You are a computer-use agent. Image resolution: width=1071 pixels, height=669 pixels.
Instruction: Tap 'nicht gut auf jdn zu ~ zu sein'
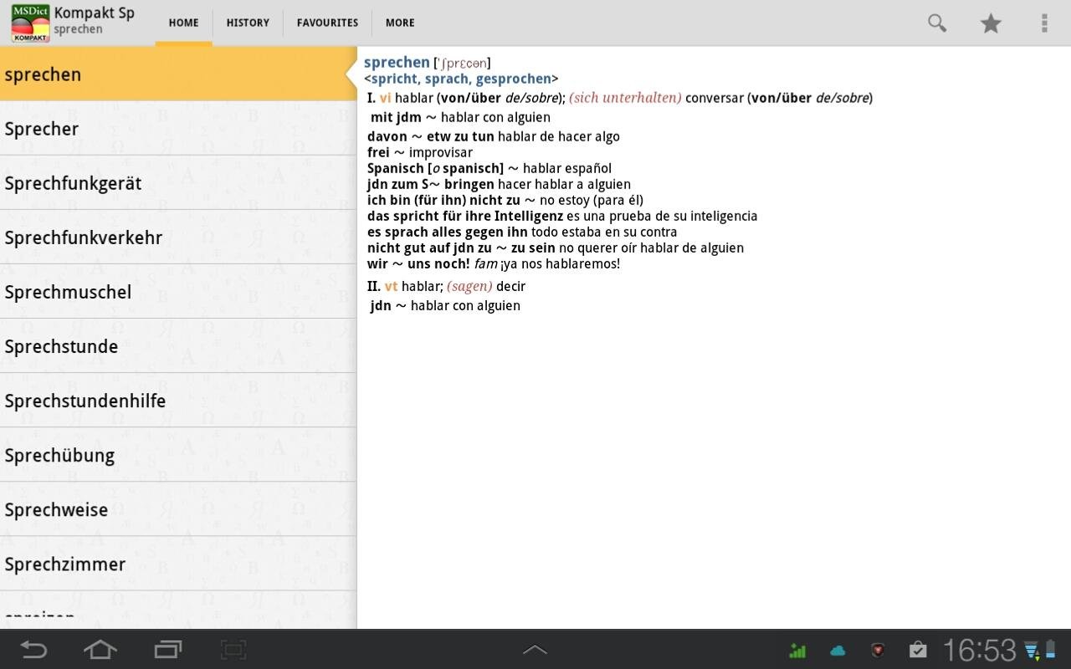coord(461,248)
